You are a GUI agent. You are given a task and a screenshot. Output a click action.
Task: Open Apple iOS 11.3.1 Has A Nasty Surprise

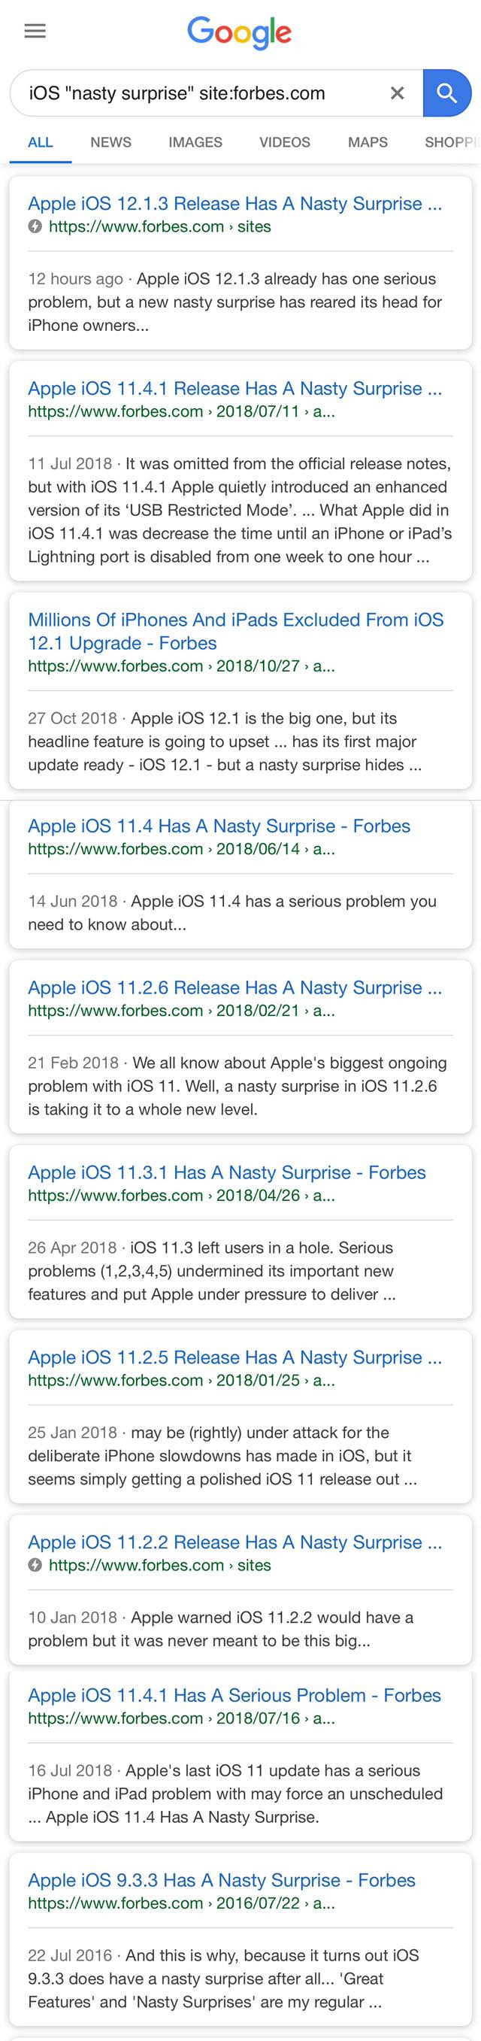tap(227, 1172)
